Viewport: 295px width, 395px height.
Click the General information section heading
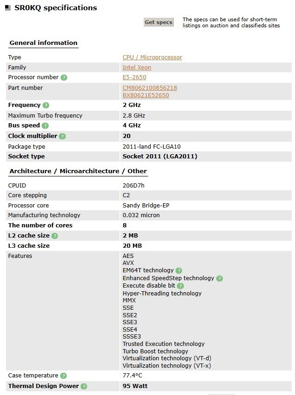[44, 43]
